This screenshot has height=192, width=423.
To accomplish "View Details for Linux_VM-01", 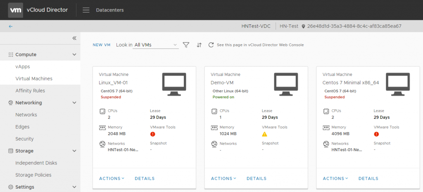I will click(145, 178).
